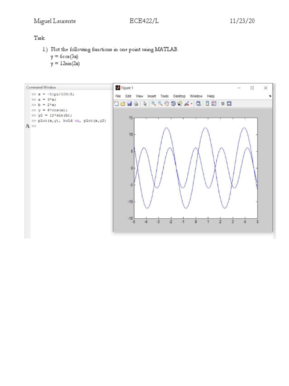Viewport: 289px width, 386px height.
Task: Click the MATLAB logo in Figure 1 title bar
Action: (118, 87)
